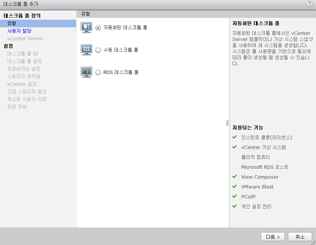This screenshot has width=316, height=245.
Task: Click the 게스트 사용자 지정 step
Action: pyautogui.click(x=27, y=99)
